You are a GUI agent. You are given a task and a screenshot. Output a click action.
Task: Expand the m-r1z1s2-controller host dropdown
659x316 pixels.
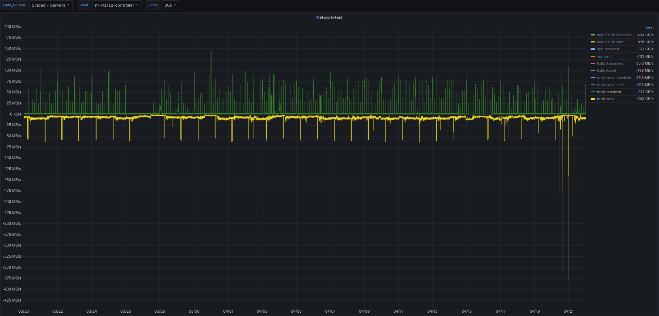[x=116, y=5]
